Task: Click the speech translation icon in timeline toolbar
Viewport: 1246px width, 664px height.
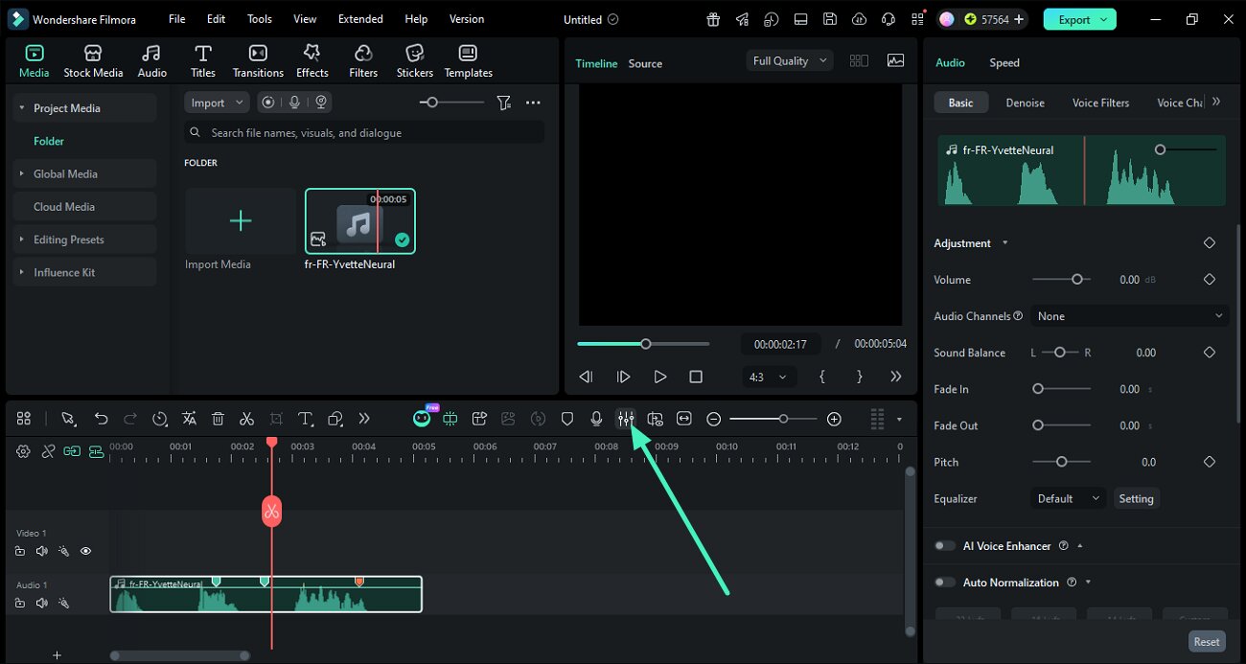Action: pyautogui.click(x=189, y=419)
